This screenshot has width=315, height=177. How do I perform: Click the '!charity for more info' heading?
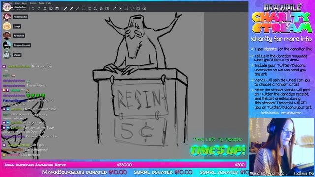pyautogui.click(x=281, y=39)
